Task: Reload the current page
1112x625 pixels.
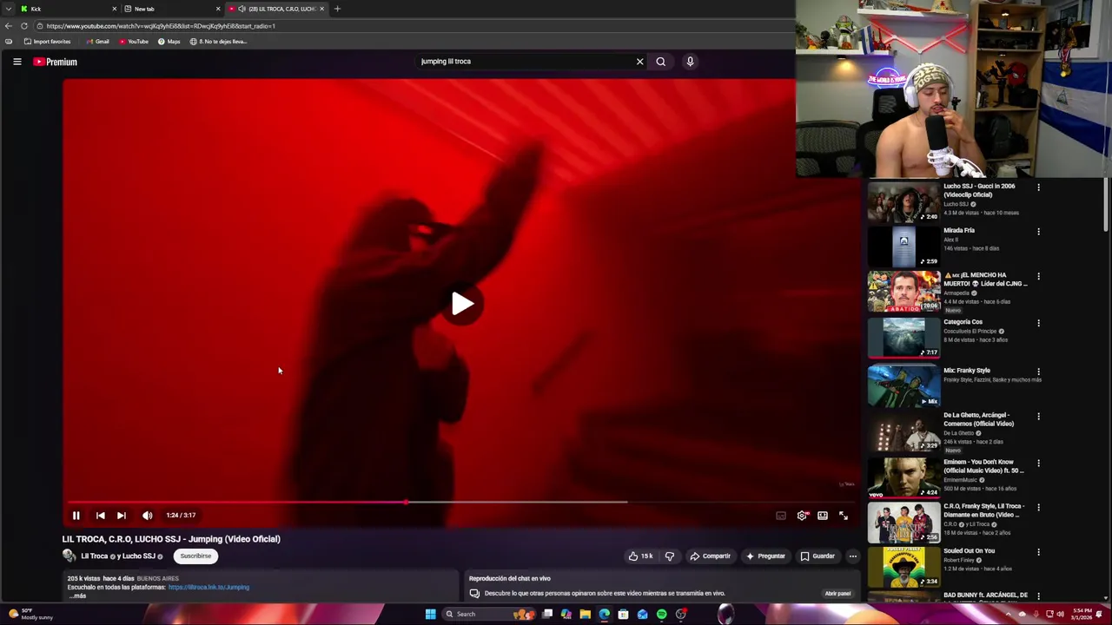Action: click(x=24, y=26)
